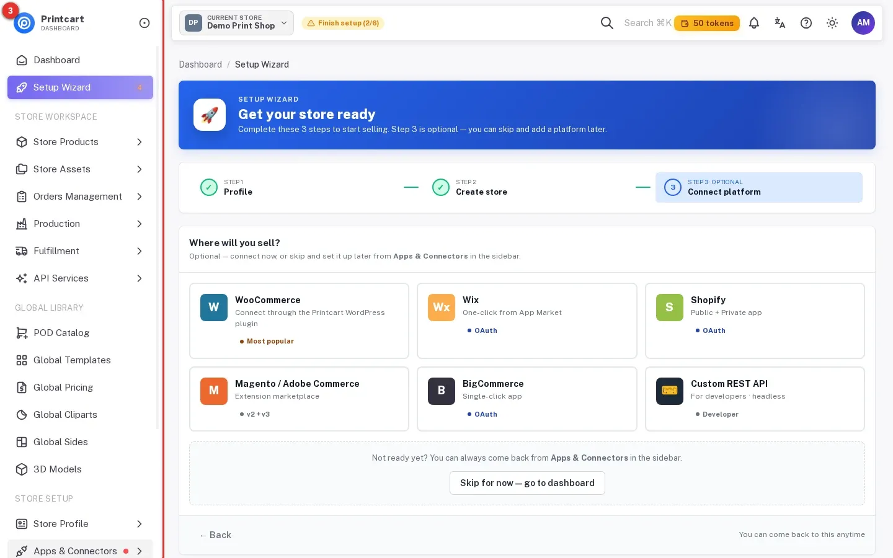Click Skip for now — go to dashboard

coord(527,483)
